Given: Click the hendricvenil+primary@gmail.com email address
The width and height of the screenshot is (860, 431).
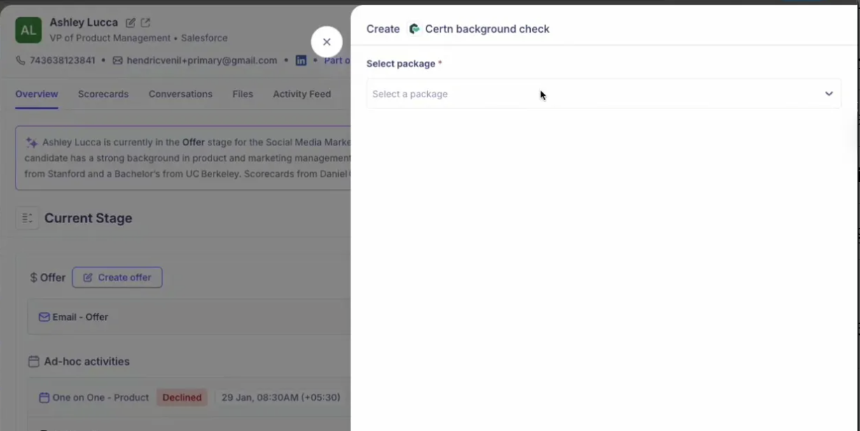Looking at the screenshot, I should [202, 60].
